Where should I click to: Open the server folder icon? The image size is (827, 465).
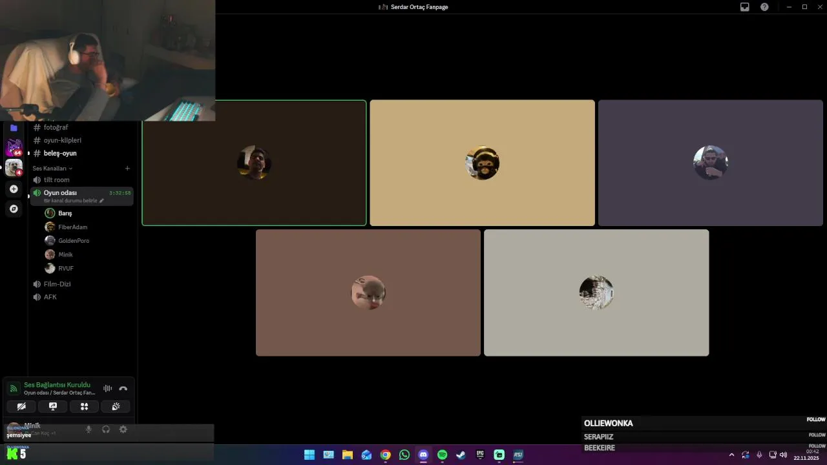coord(14,128)
